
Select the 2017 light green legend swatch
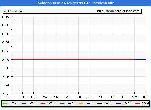click(x=5, y=103)
